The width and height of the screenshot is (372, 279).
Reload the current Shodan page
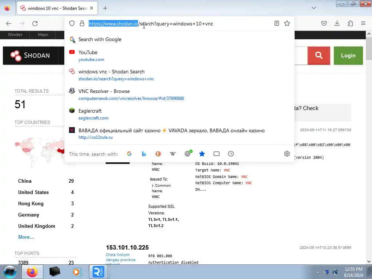[35, 24]
